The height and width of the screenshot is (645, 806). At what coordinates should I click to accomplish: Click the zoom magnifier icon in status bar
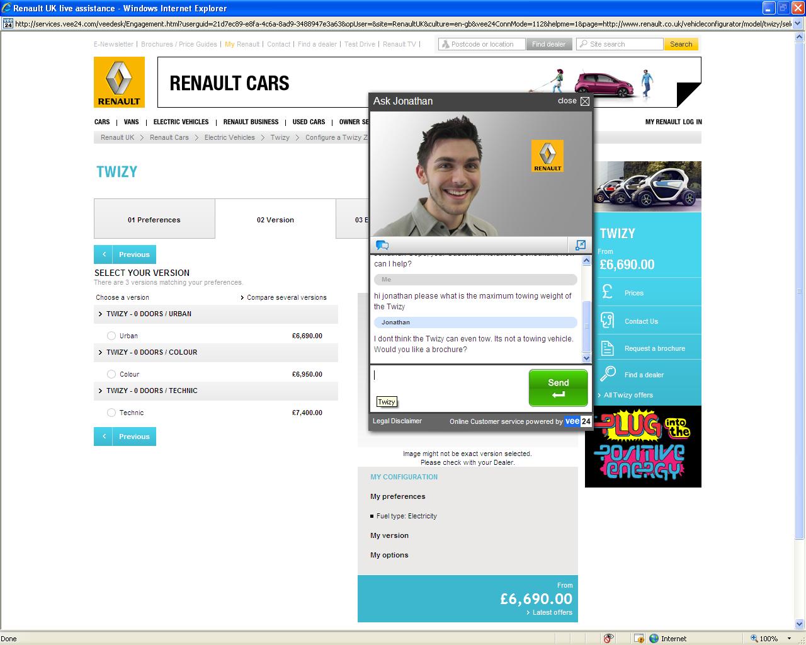tap(754, 638)
